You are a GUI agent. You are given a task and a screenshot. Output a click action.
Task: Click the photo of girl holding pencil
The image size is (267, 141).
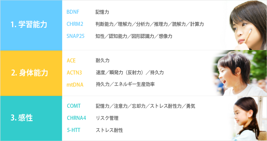coord(245,25)
